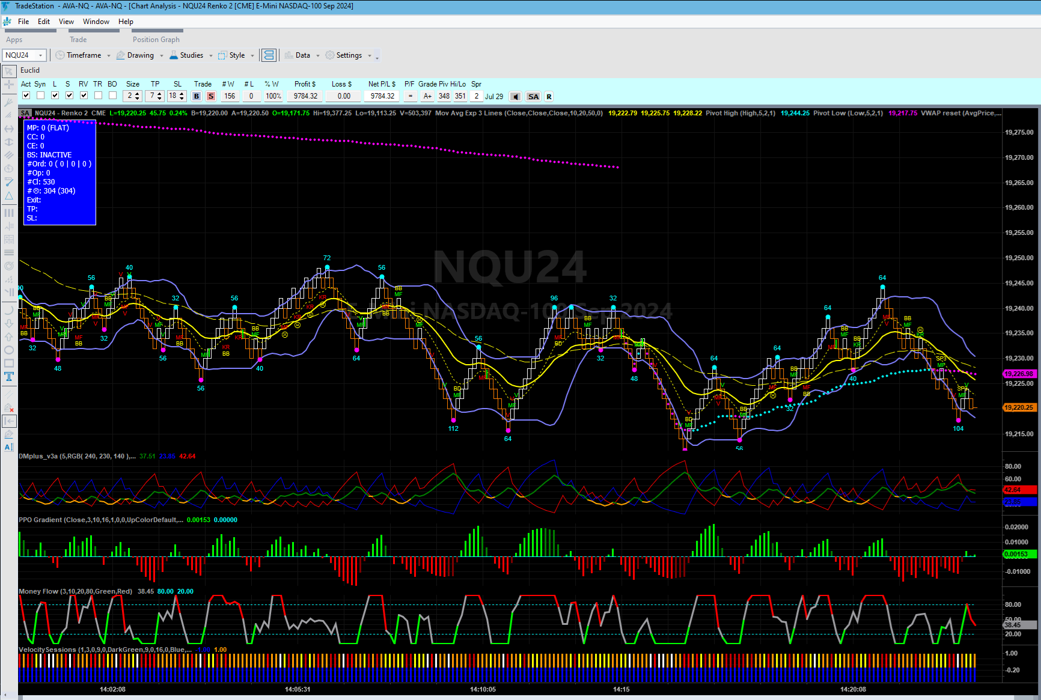Select the pointer cursor tool
Screen dimensions: 1041x700
(x=9, y=72)
